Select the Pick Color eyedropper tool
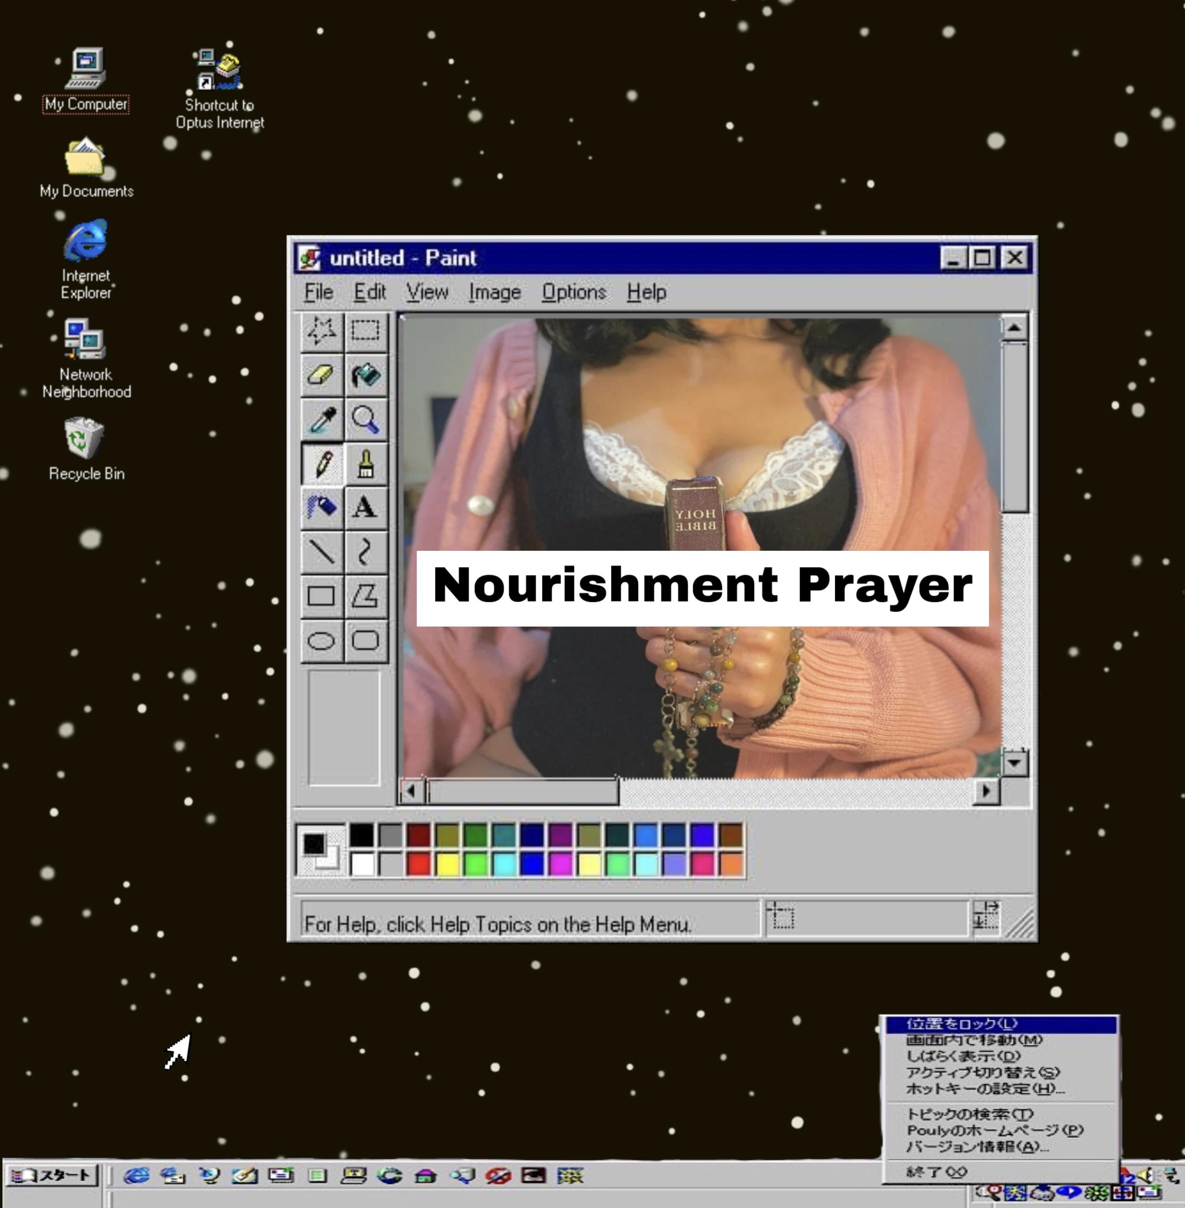 pos(322,420)
